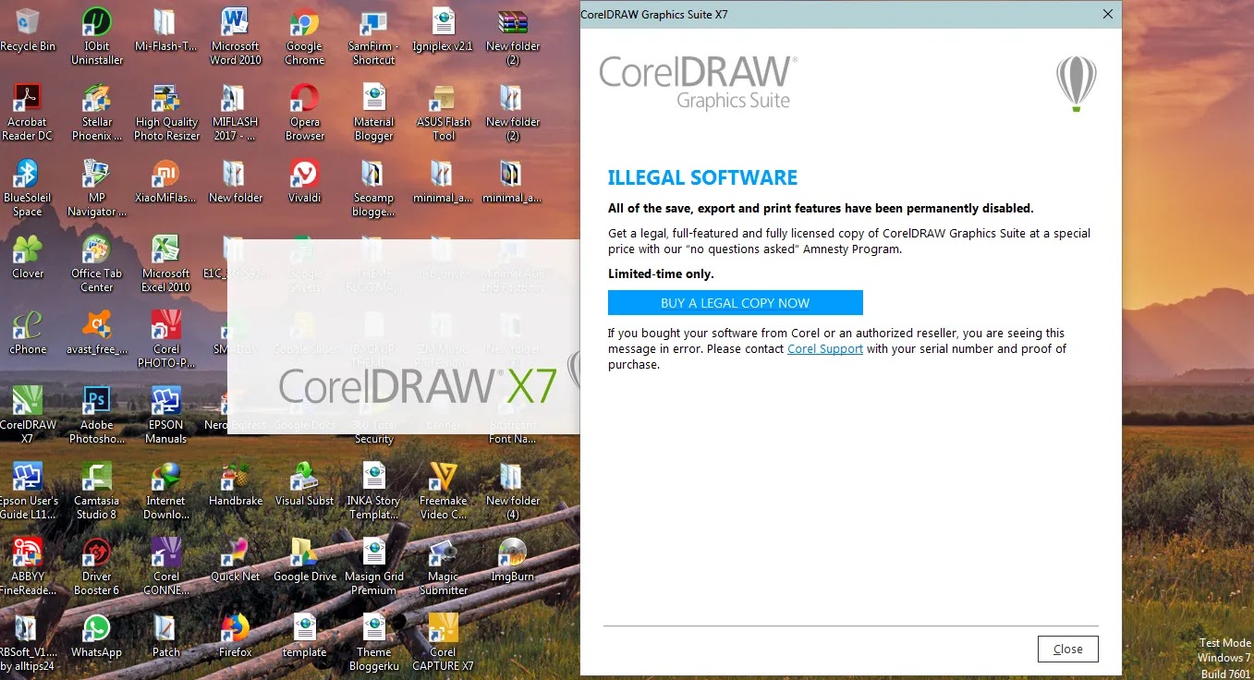Select the ImgBurn desktop icon
This screenshot has height=680, width=1254.
(512, 560)
